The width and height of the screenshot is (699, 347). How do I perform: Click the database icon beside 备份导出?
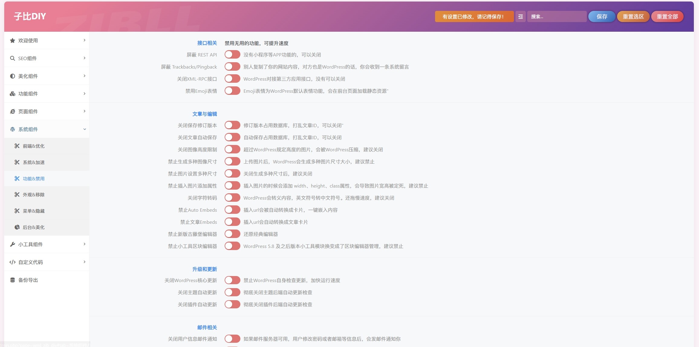tap(12, 280)
